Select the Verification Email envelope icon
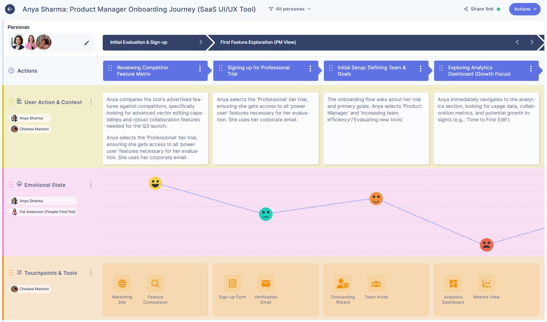547x322 pixels. click(266, 283)
